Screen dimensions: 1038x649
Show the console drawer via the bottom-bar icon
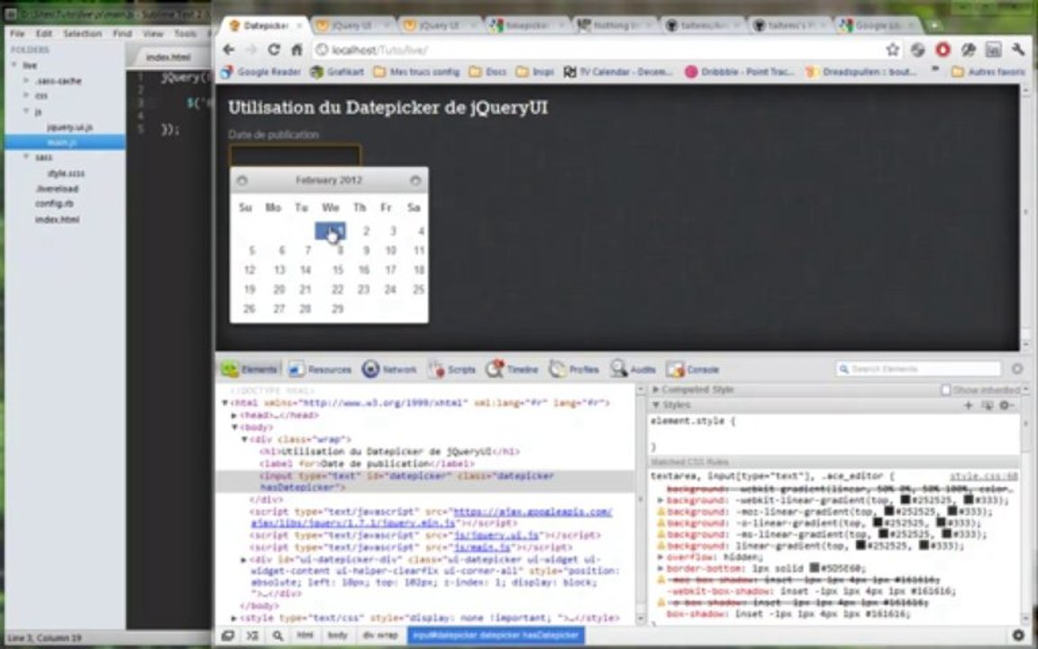[252, 635]
